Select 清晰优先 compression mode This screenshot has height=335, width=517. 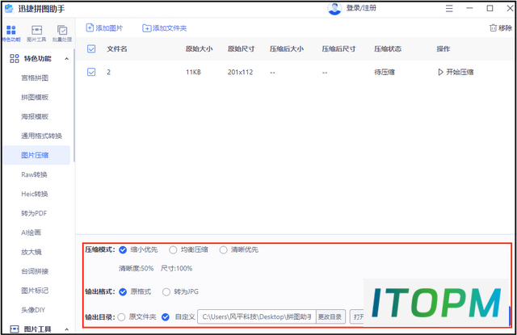click(x=223, y=250)
